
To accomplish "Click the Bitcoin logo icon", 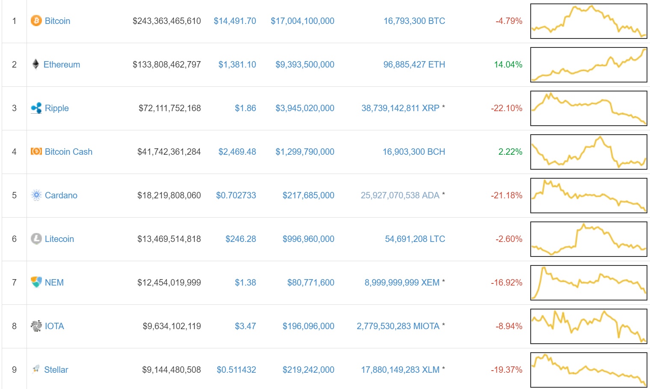I will point(36,21).
